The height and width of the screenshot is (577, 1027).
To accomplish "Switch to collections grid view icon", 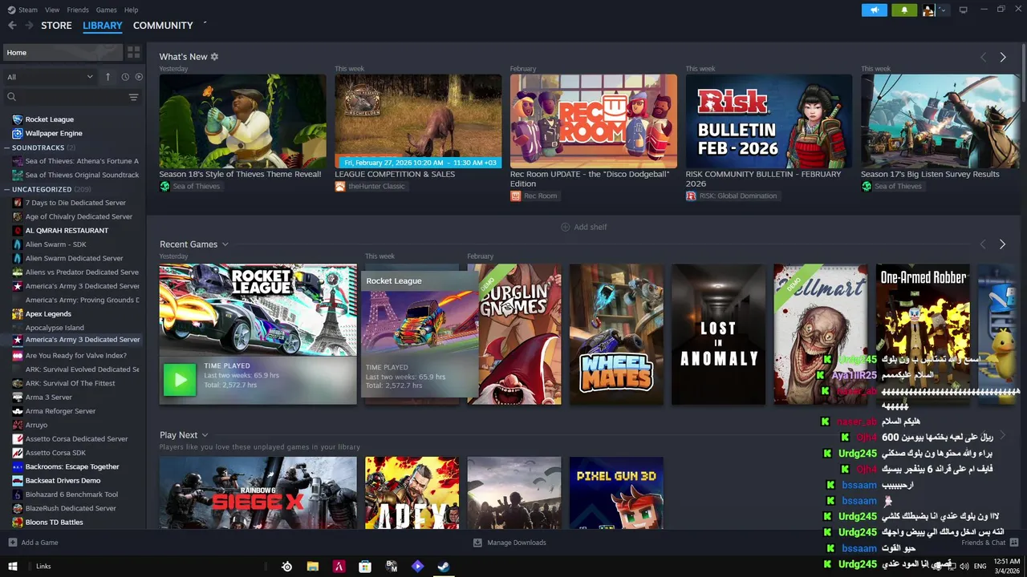I will click(x=134, y=52).
